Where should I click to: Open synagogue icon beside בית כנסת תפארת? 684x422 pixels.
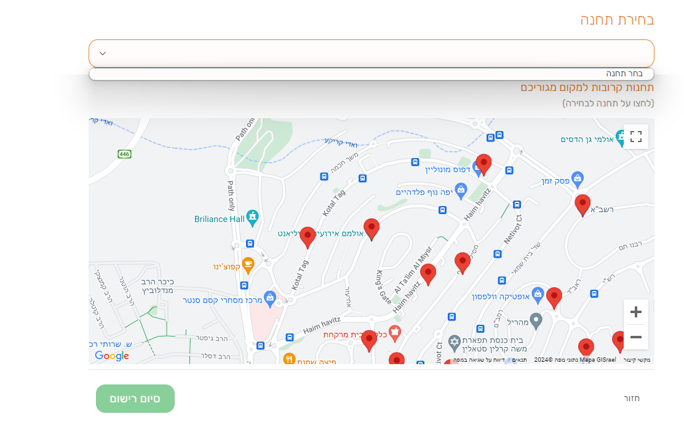point(455,343)
